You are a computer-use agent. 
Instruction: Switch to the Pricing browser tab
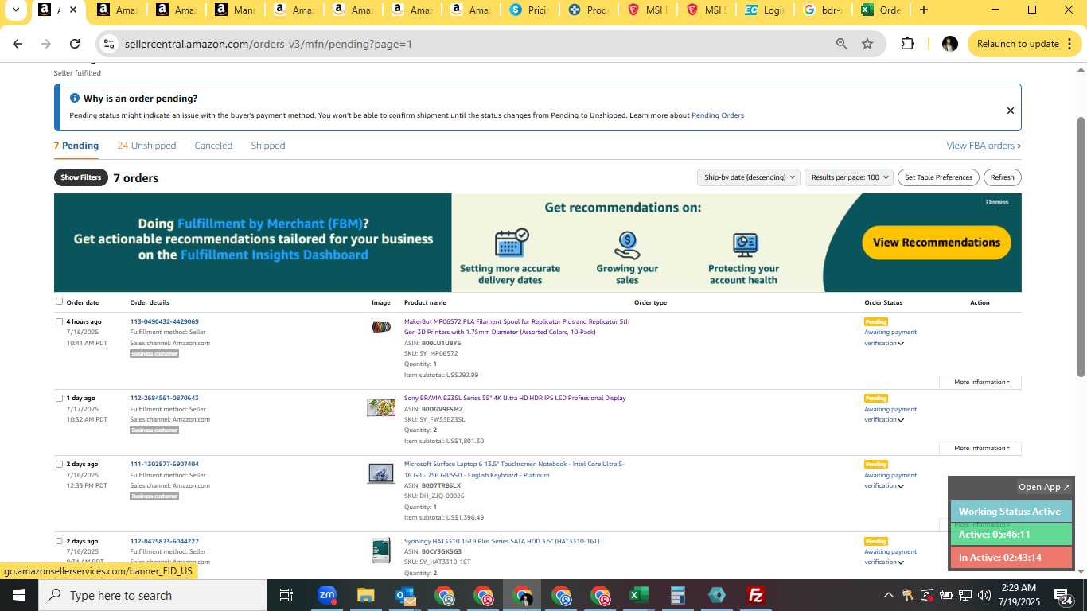click(530, 10)
